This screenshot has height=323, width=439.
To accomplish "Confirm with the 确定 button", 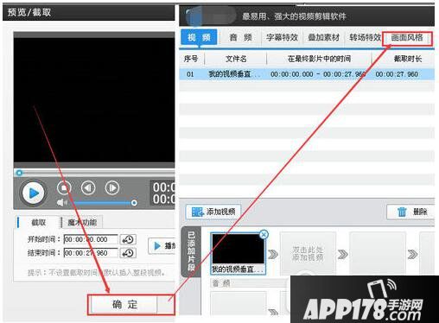I will point(124,304).
